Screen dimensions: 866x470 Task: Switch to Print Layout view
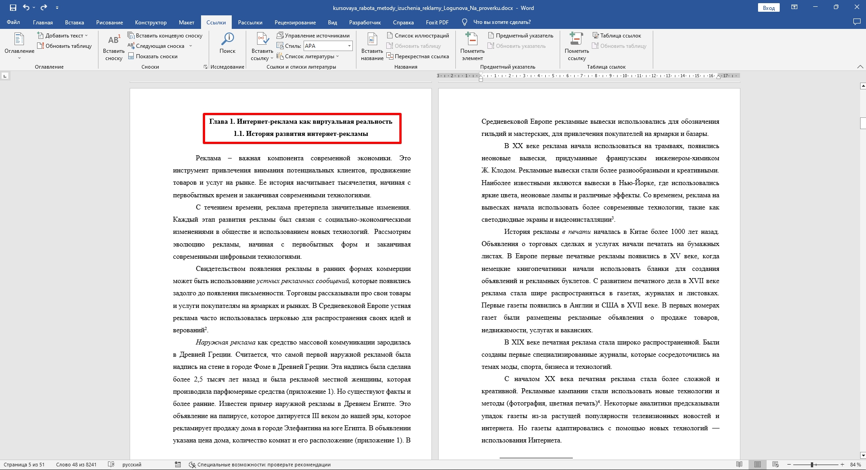coord(758,465)
